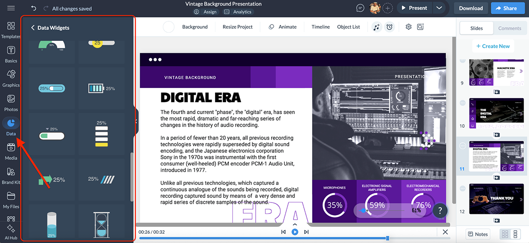The height and width of the screenshot is (243, 529).
Task: Open the Brand Kit sidebar section
Action: (x=11, y=175)
